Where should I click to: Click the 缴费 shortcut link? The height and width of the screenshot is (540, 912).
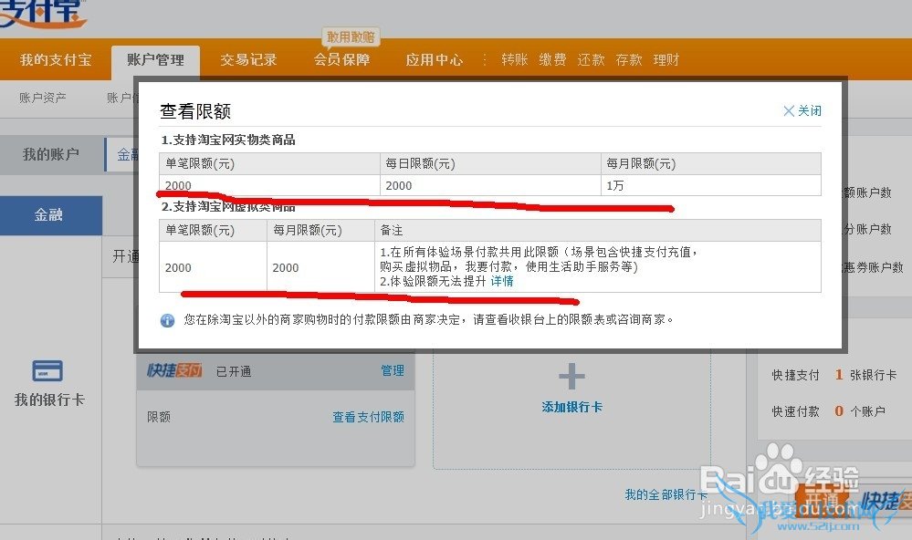(552, 60)
